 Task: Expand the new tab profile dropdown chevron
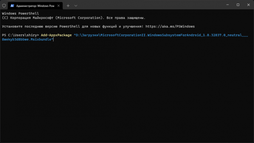(76, 6)
